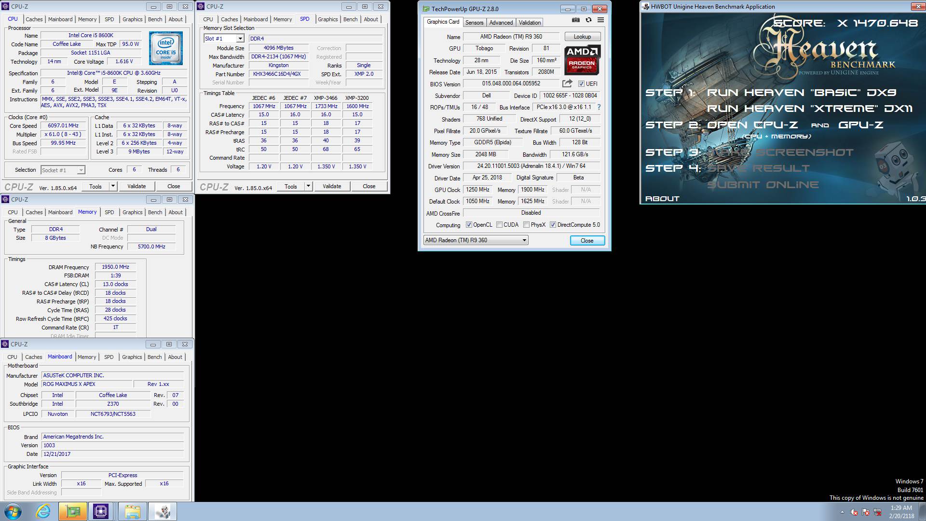Image resolution: width=926 pixels, height=521 pixels.
Task: Select Mainboard tab in CPU-Z CPU window
Action: click(60, 19)
